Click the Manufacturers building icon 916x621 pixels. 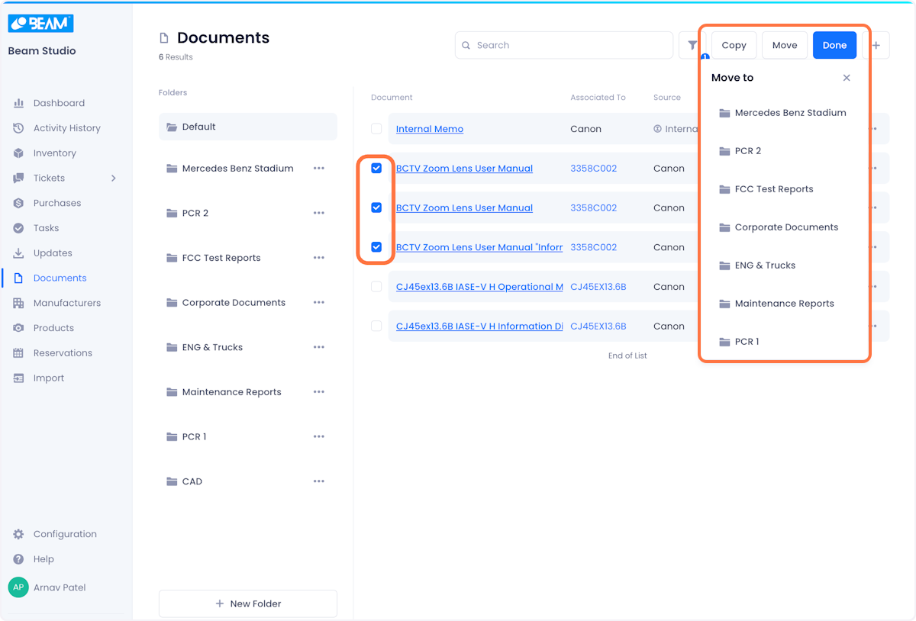pos(18,303)
